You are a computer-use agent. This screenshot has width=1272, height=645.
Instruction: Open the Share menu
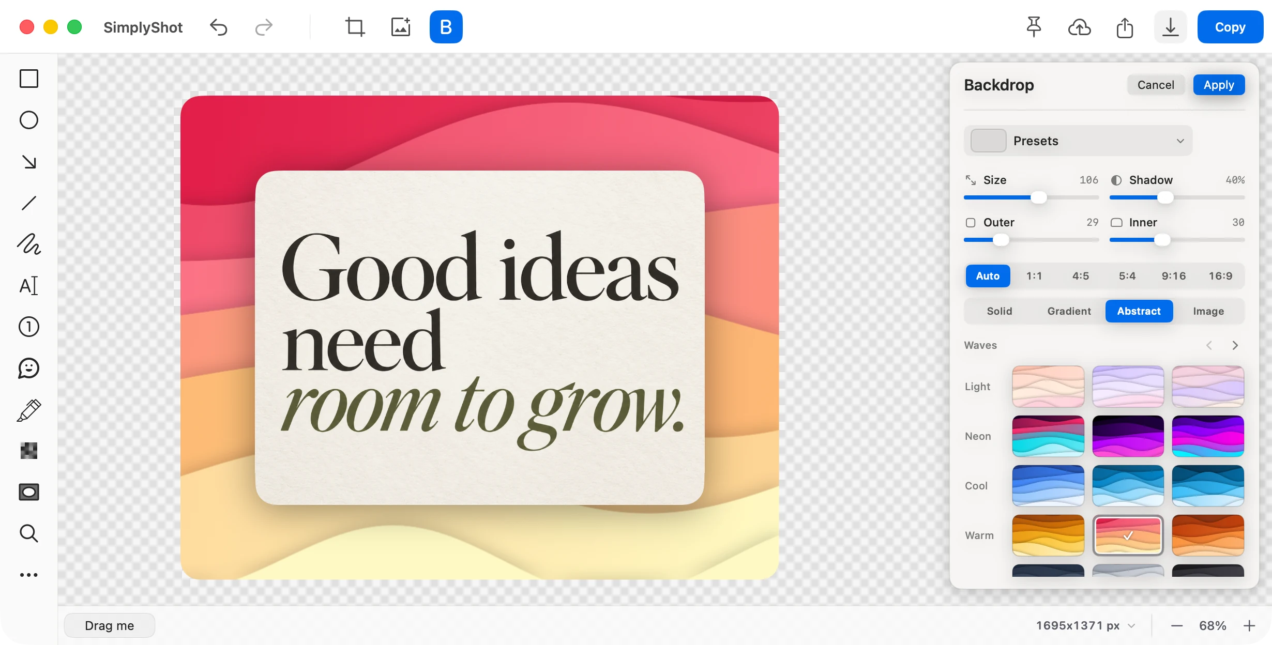(x=1125, y=27)
